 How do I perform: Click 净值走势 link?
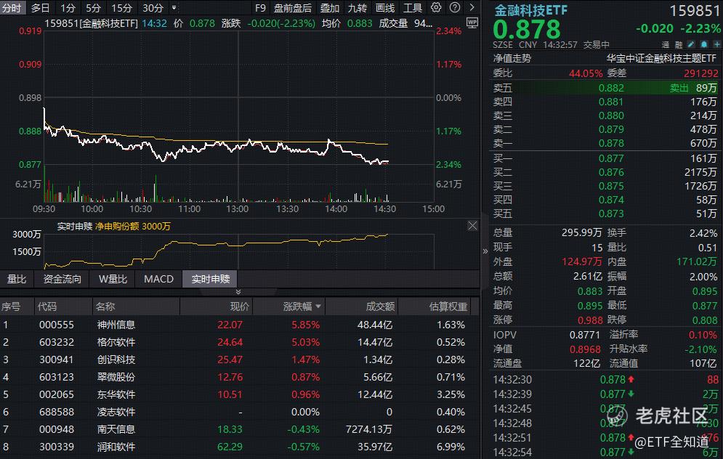coord(512,59)
